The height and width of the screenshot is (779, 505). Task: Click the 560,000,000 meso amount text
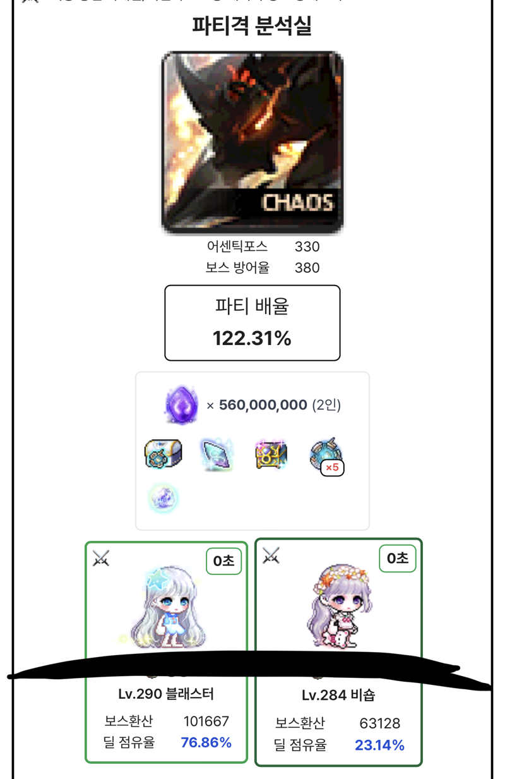tap(263, 405)
